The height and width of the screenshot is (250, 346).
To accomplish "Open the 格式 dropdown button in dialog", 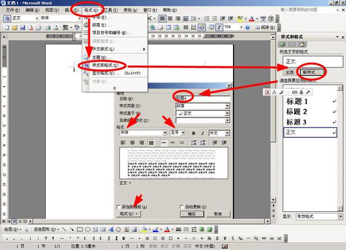I will pos(129,214).
